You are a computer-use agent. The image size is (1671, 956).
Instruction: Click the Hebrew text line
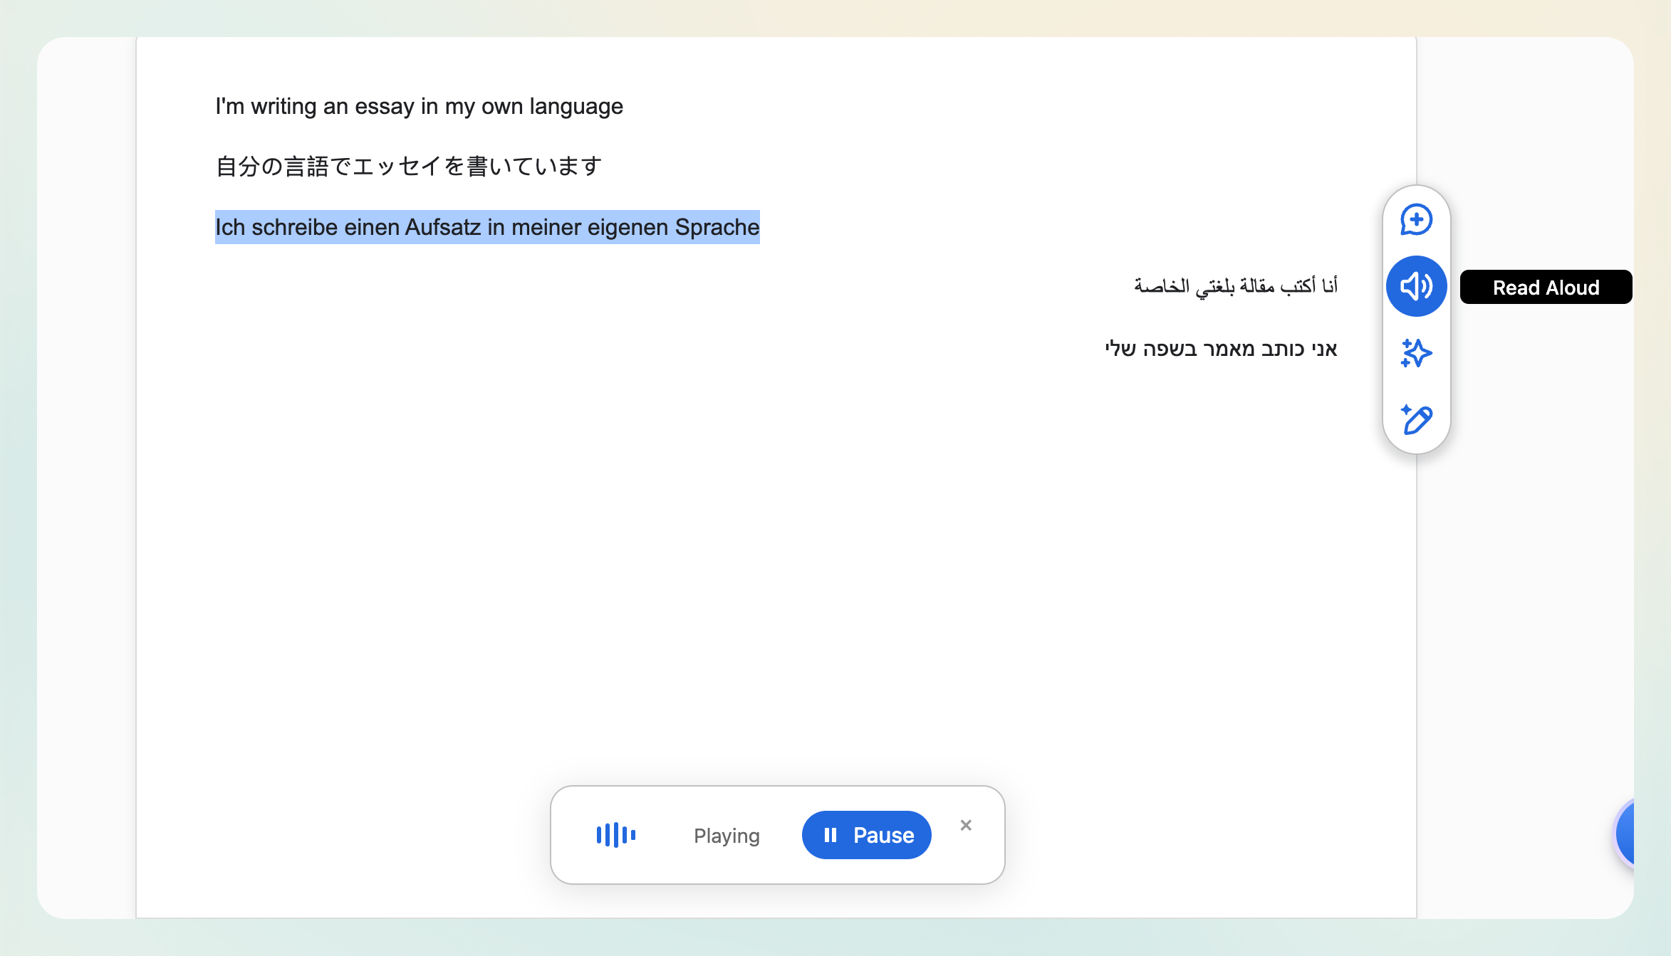coord(1221,349)
